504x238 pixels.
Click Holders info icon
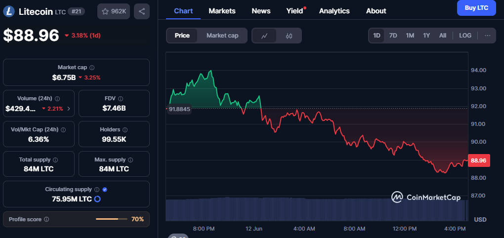coord(125,130)
